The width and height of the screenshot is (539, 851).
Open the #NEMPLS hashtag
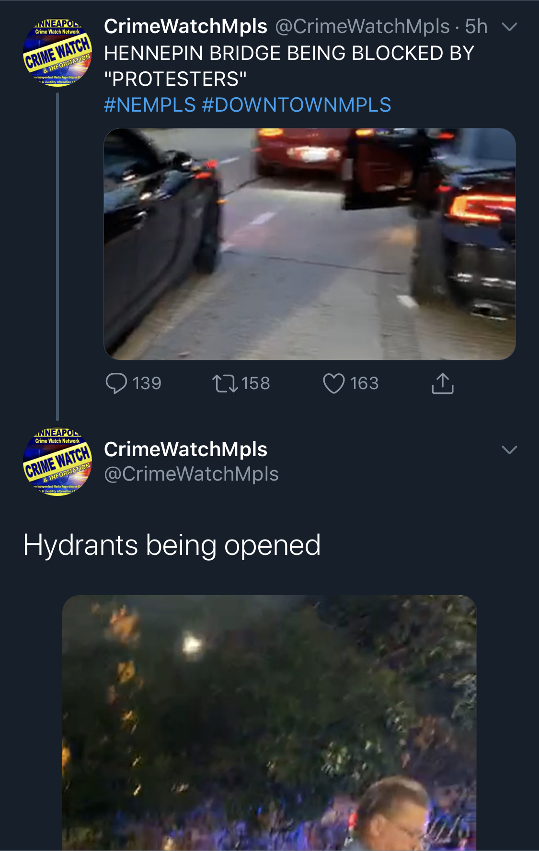point(150,105)
